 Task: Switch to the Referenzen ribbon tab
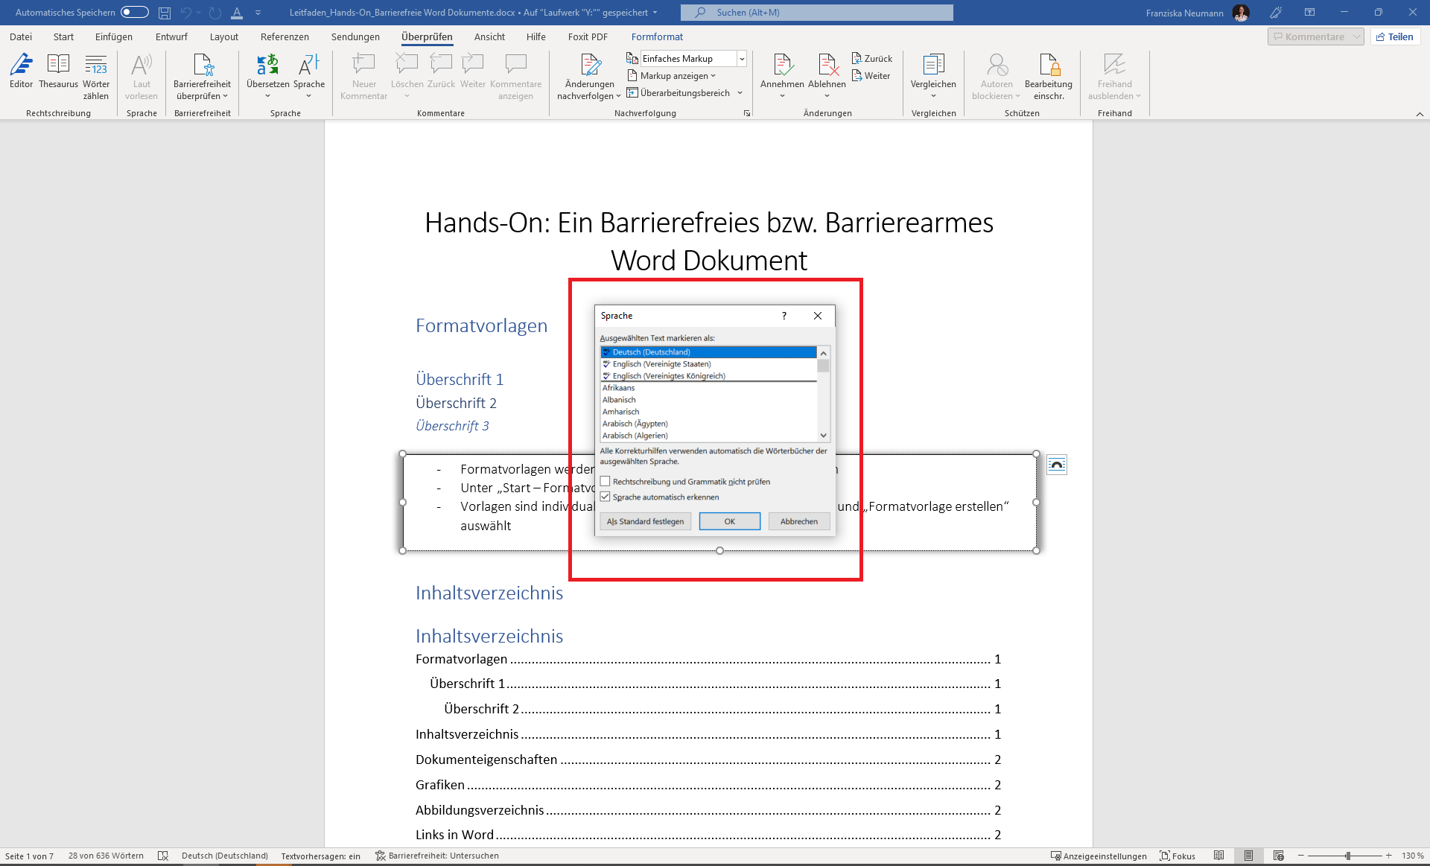[x=285, y=36]
